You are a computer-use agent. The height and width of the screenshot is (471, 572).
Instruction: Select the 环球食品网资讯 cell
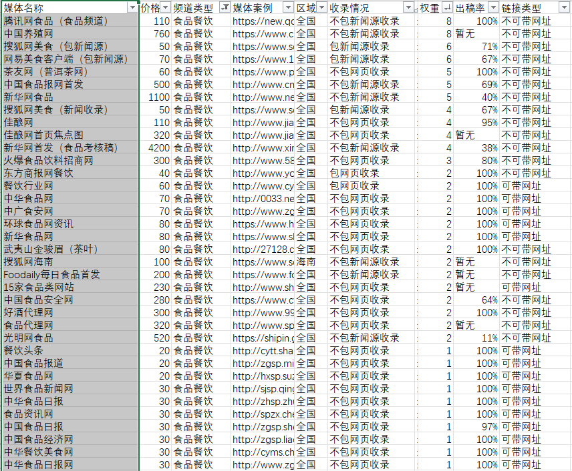click(x=70, y=224)
